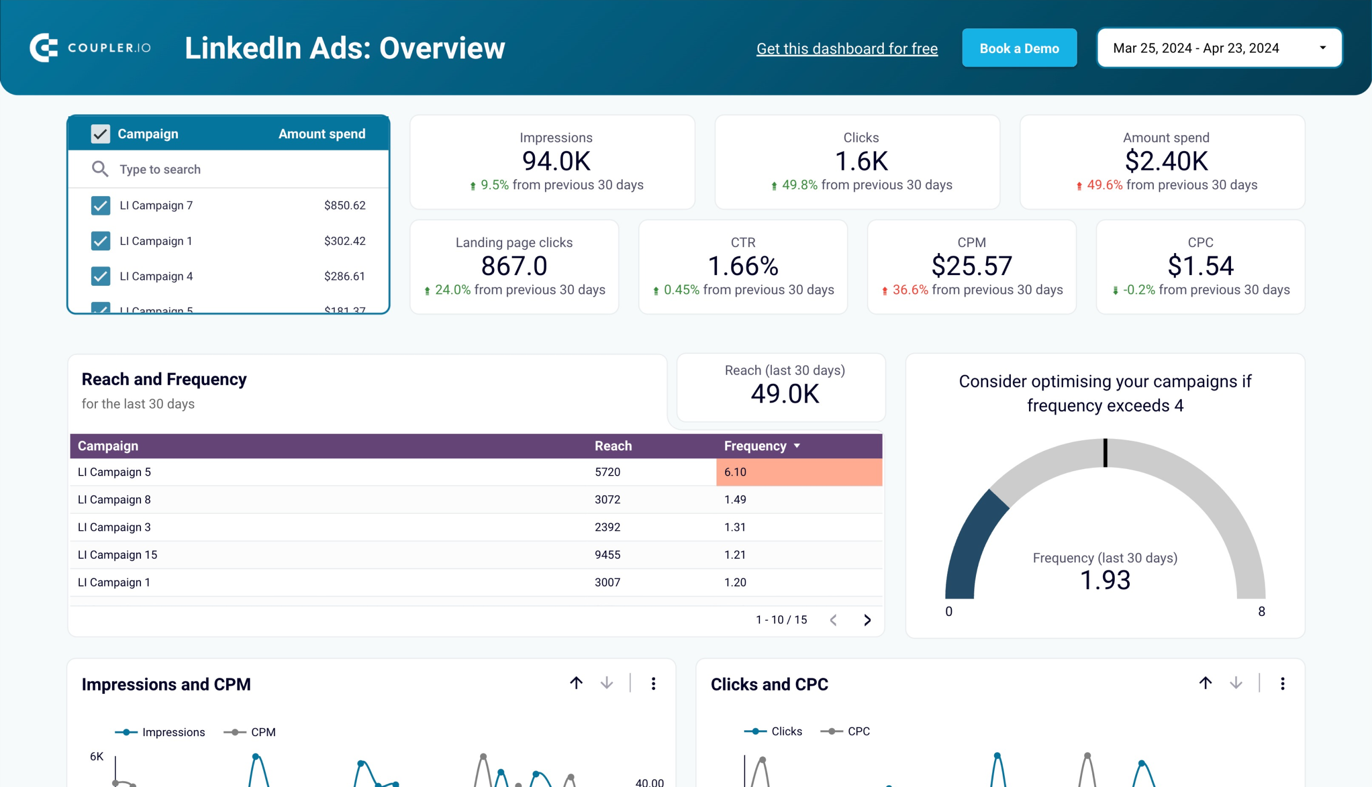Go to next page of Reach table
The width and height of the screenshot is (1372, 787).
(867, 620)
